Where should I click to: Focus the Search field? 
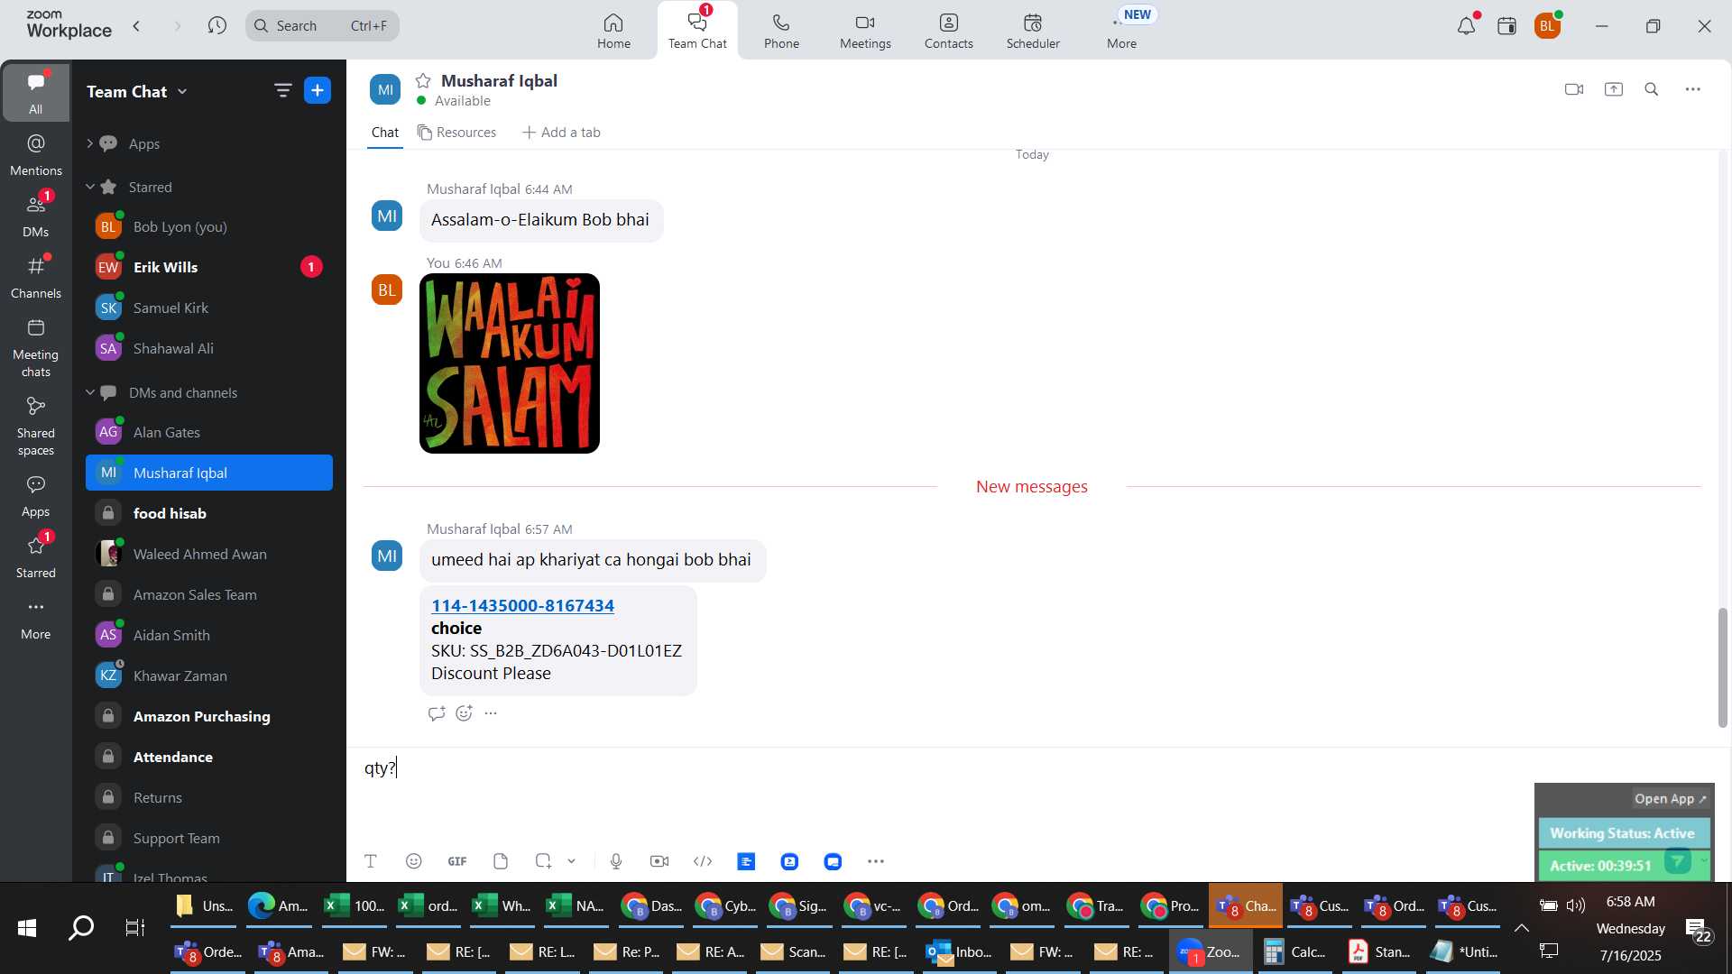322,25
